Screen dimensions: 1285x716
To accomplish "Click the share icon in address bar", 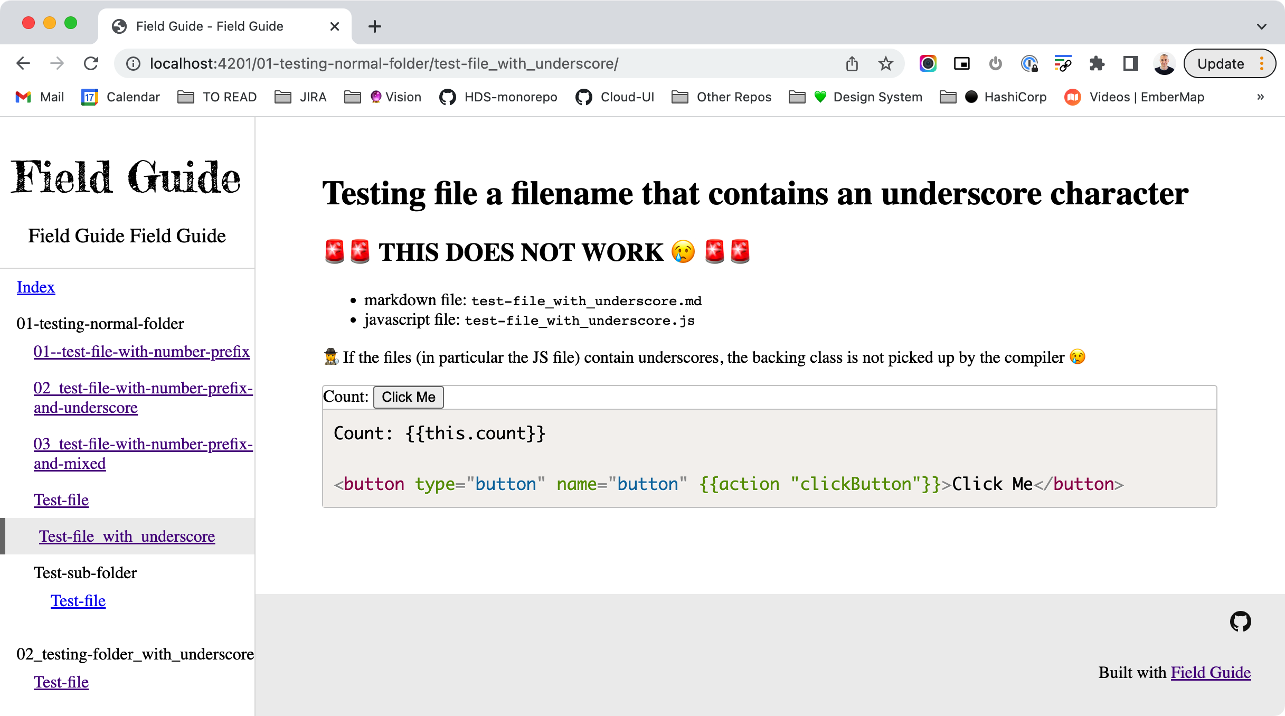I will pos(852,64).
